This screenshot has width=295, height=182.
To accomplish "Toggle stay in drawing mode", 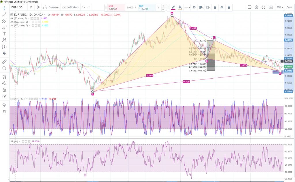I will tap(4, 83).
